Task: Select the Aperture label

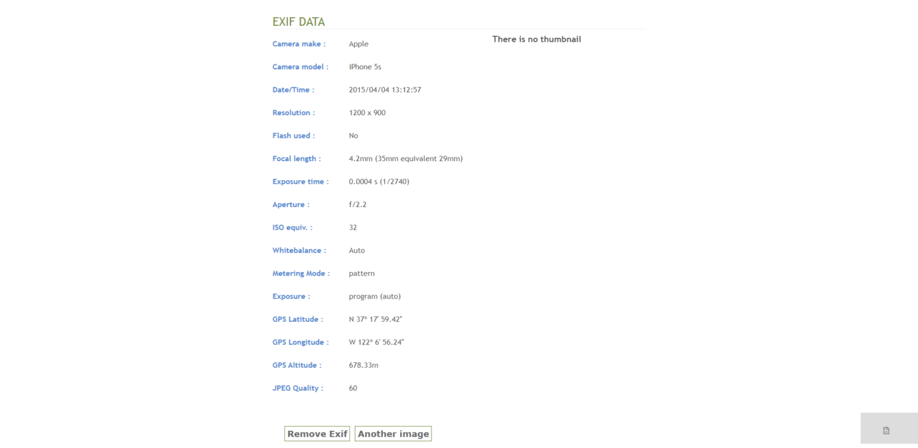Action: (290, 204)
